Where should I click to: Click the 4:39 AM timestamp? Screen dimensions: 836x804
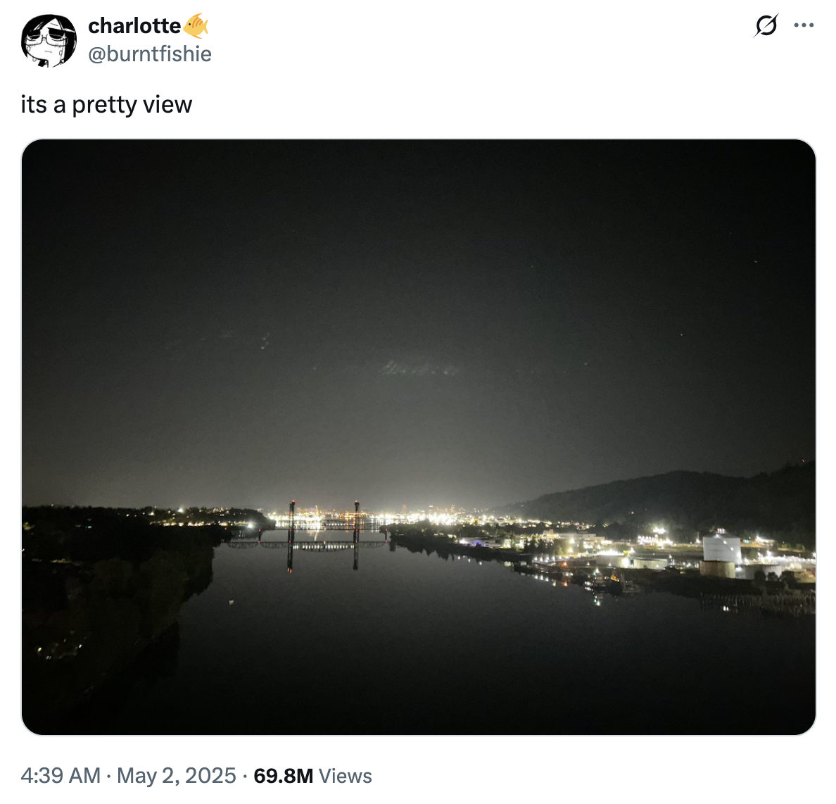(x=61, y=776)
